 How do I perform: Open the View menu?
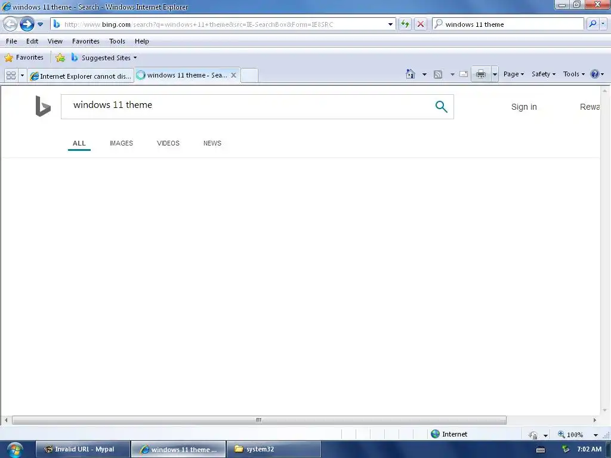pyautogui.click(x=55, y=41)
